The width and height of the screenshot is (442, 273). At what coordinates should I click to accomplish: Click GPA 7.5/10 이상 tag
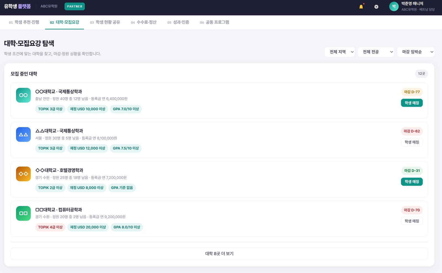(x=126, y=148)
